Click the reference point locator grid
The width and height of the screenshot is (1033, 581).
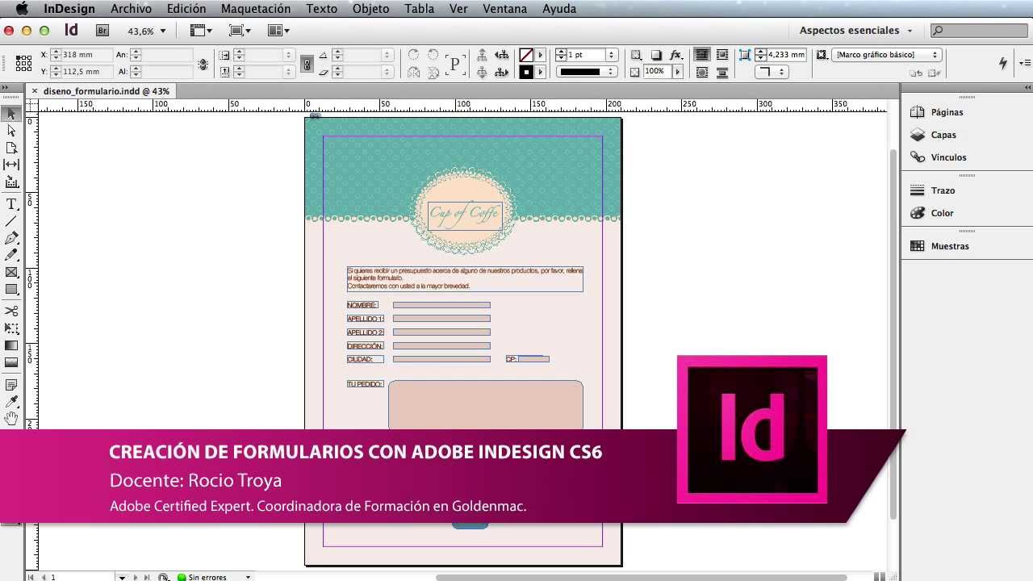pos(23,63)
